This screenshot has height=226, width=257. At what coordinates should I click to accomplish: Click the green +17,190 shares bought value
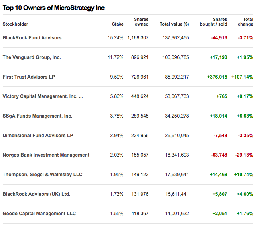[x=218, y=57]
